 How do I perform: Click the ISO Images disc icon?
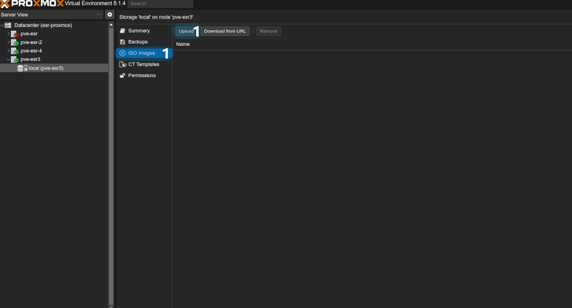tap(123, 53)
